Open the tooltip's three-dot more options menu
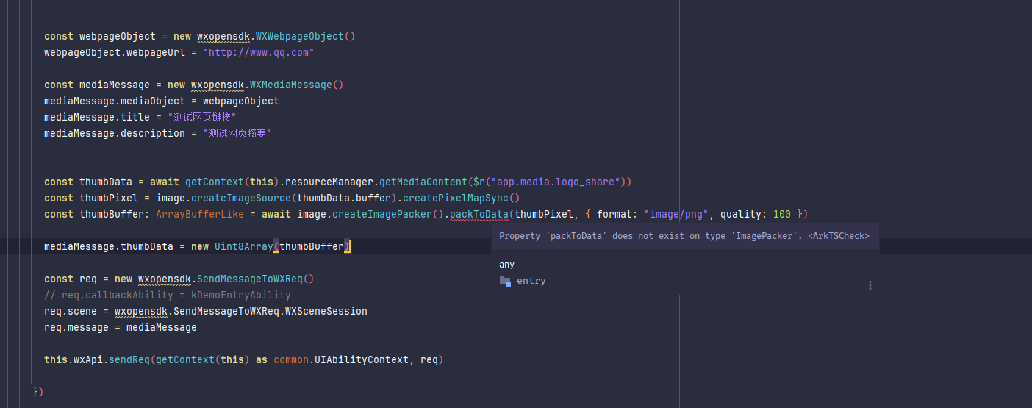The height and width of the screenshot is (408, 1032). [870, 285]
